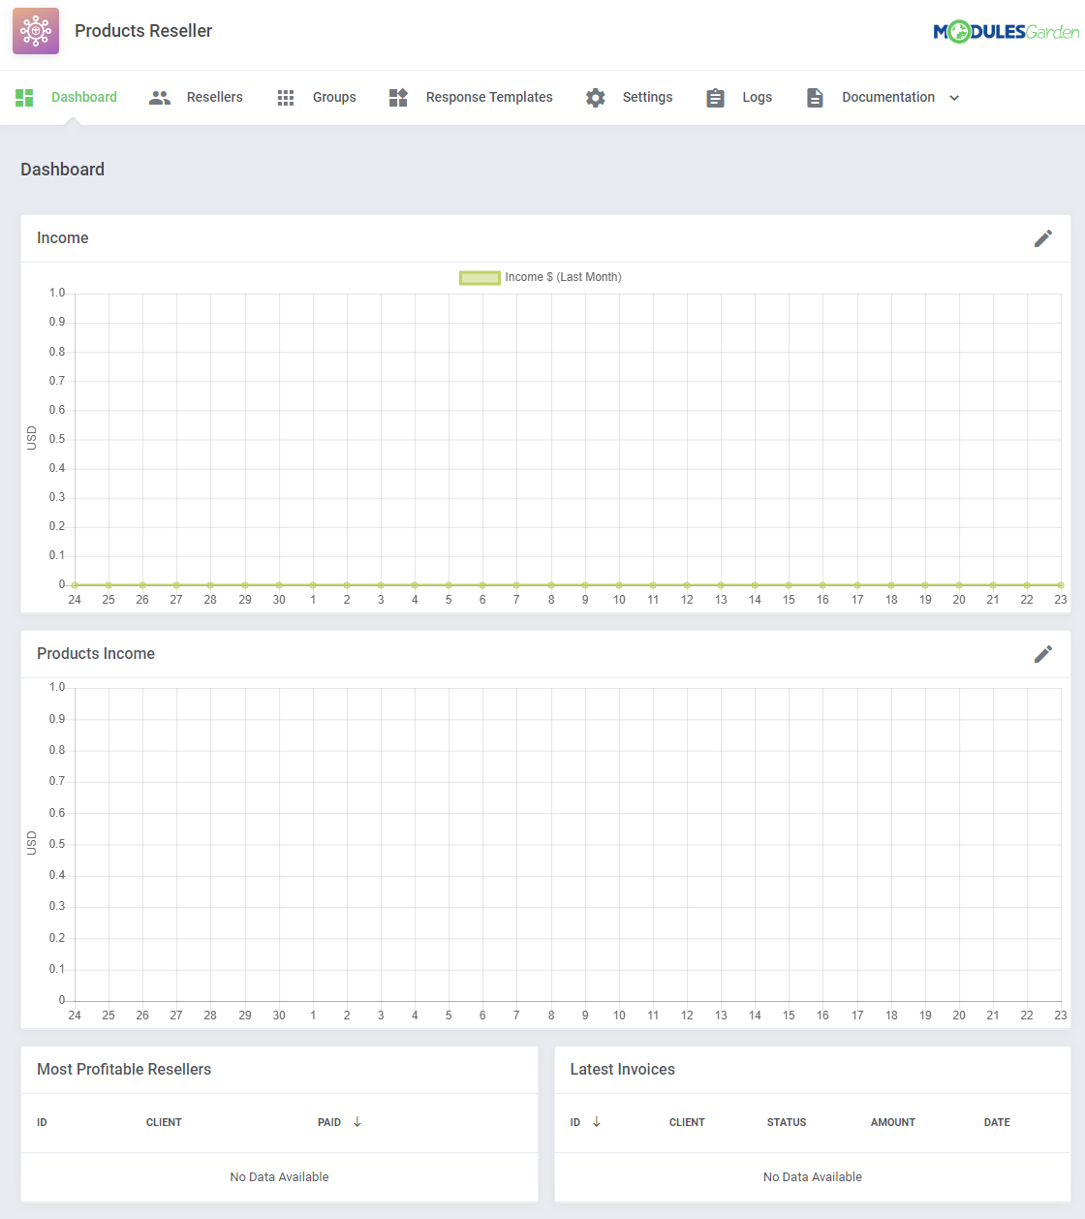Toggle Income $ (Last Month) legend swatch
The width and height of the screenshot is (1085, 1219).
[480, 278]
